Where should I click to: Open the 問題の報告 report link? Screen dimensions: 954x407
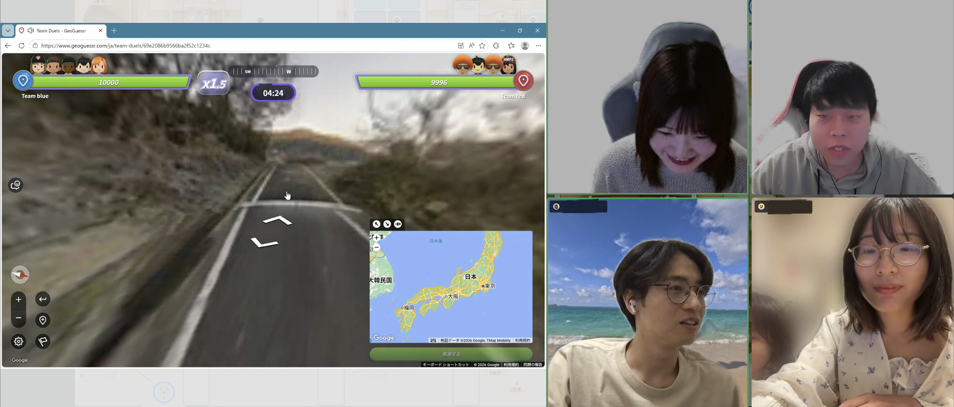(532, 365)
